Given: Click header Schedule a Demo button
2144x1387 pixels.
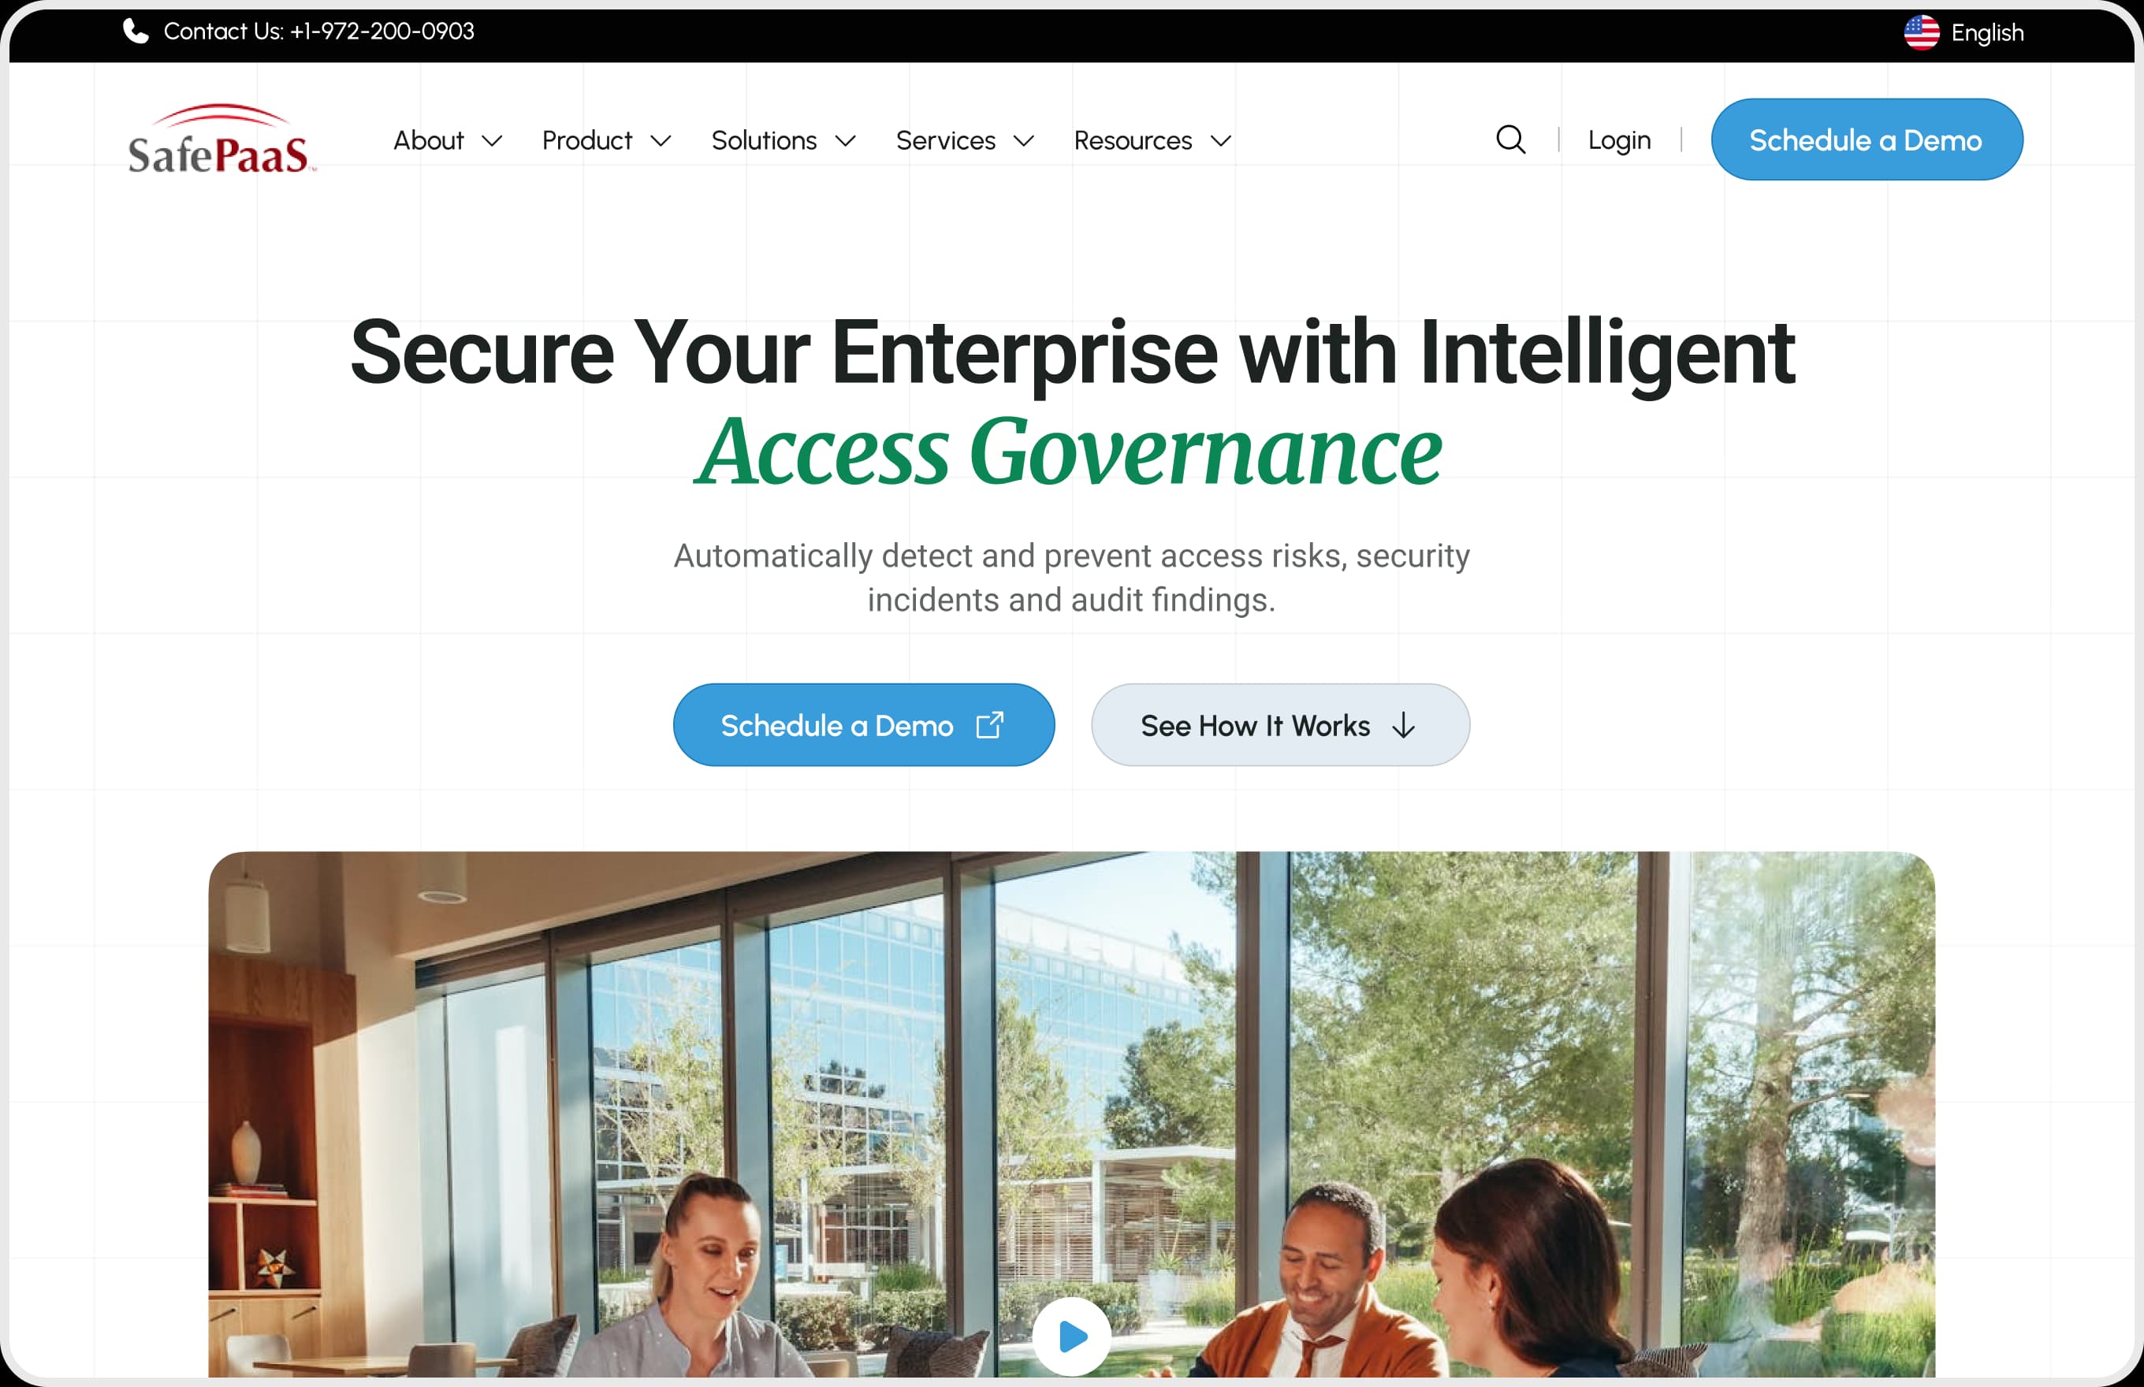Looking at the screenshot, I should point(1867,139).
